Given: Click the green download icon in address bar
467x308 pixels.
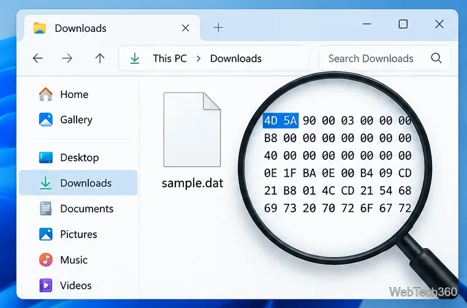Looking at the screenshot, I should point(135,58).
